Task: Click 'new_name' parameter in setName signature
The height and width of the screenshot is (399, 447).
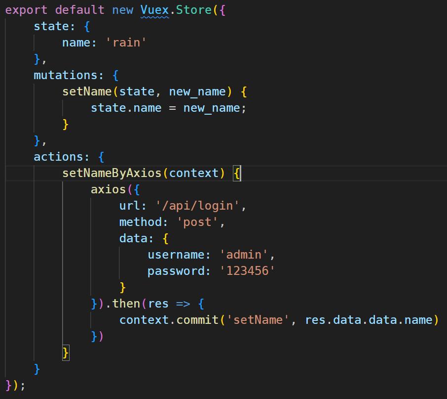Action: tap(197, 91)
